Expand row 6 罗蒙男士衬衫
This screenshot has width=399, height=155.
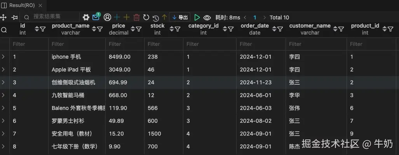coord(3,121)
